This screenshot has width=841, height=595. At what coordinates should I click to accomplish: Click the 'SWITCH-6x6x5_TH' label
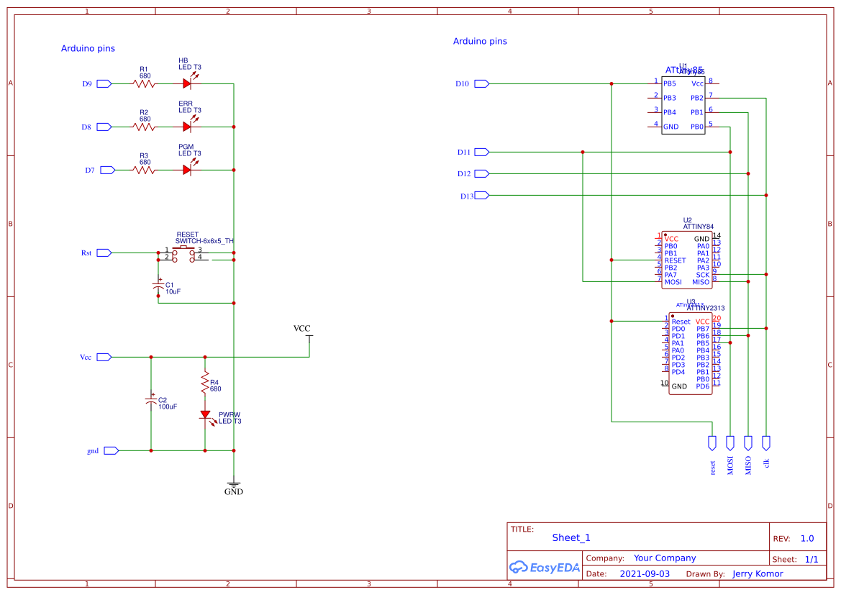pos(204,242)
